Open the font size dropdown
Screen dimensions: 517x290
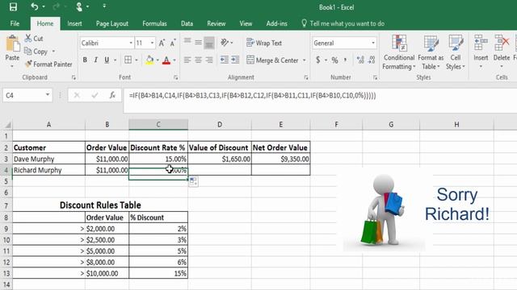click(152, 43)
